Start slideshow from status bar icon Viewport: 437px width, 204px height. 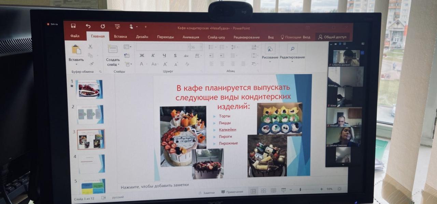coord(283,190)
